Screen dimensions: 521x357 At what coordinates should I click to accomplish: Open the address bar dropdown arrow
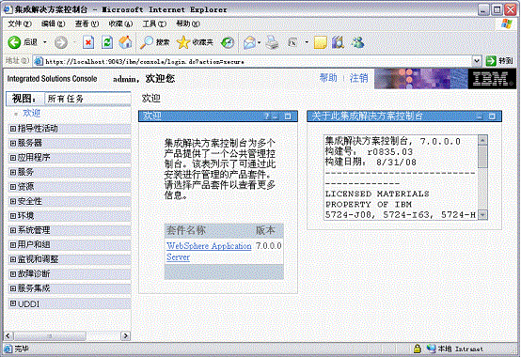tap(477, 61)
